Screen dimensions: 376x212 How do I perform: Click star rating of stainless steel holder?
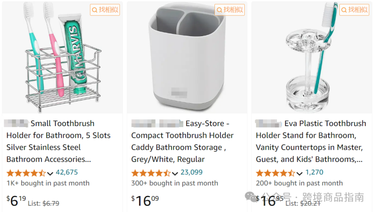click(26, 173)
